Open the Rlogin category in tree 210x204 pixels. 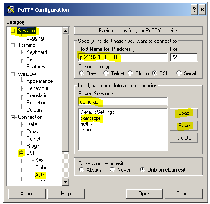tap(33, 146)
